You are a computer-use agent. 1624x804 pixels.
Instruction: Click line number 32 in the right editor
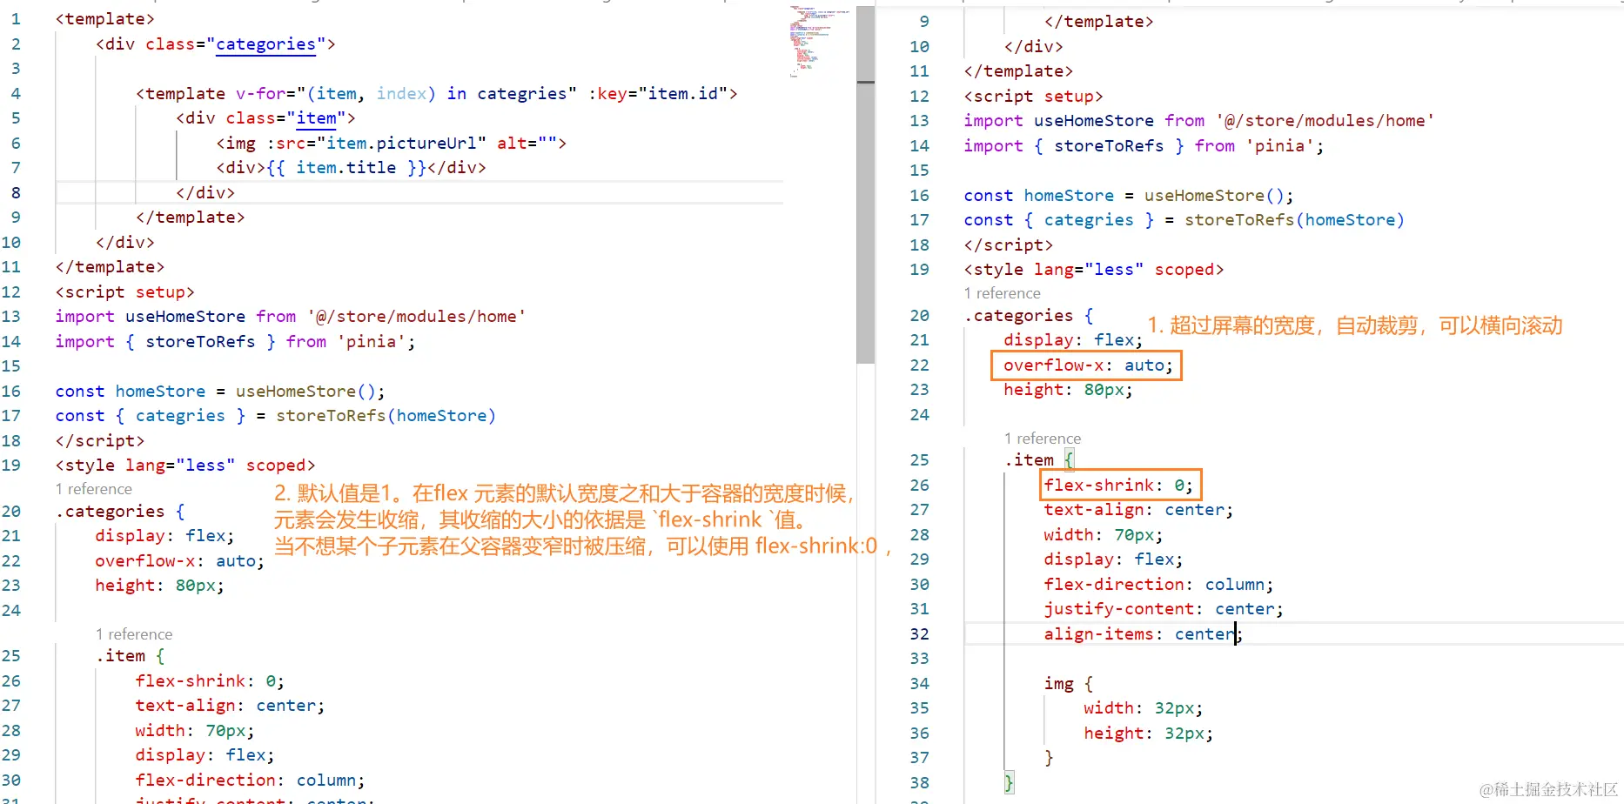919,634
